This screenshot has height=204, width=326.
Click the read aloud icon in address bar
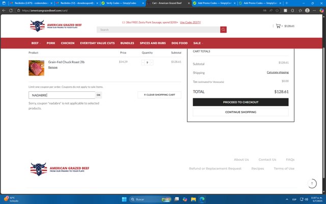(x=270, y=10)
